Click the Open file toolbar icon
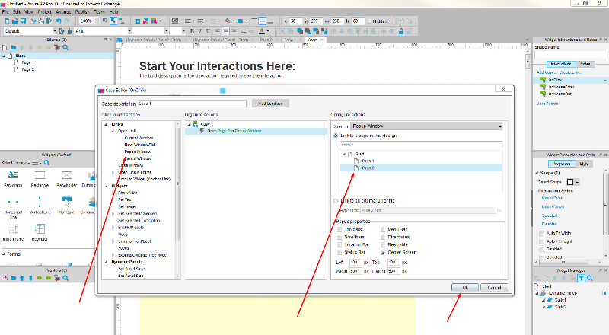The height and width of the screenshot is (335, 609). 14,21
